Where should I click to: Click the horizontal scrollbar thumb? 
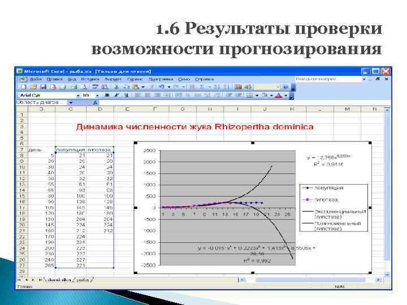(310, 280)
